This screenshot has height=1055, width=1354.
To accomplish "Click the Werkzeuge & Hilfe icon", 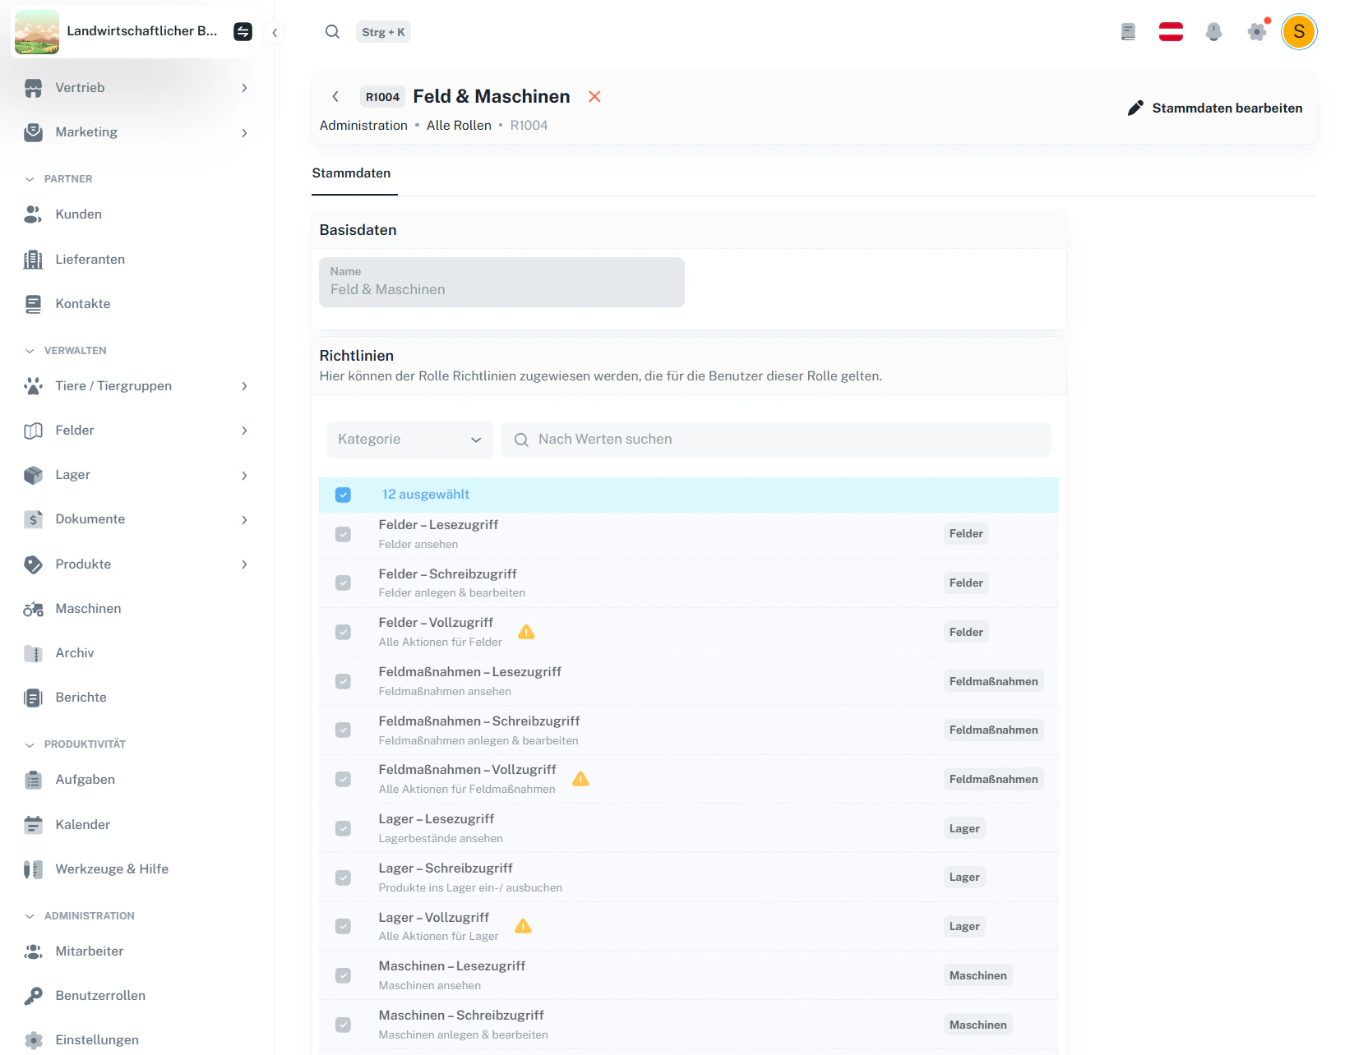I will point(33,869).
